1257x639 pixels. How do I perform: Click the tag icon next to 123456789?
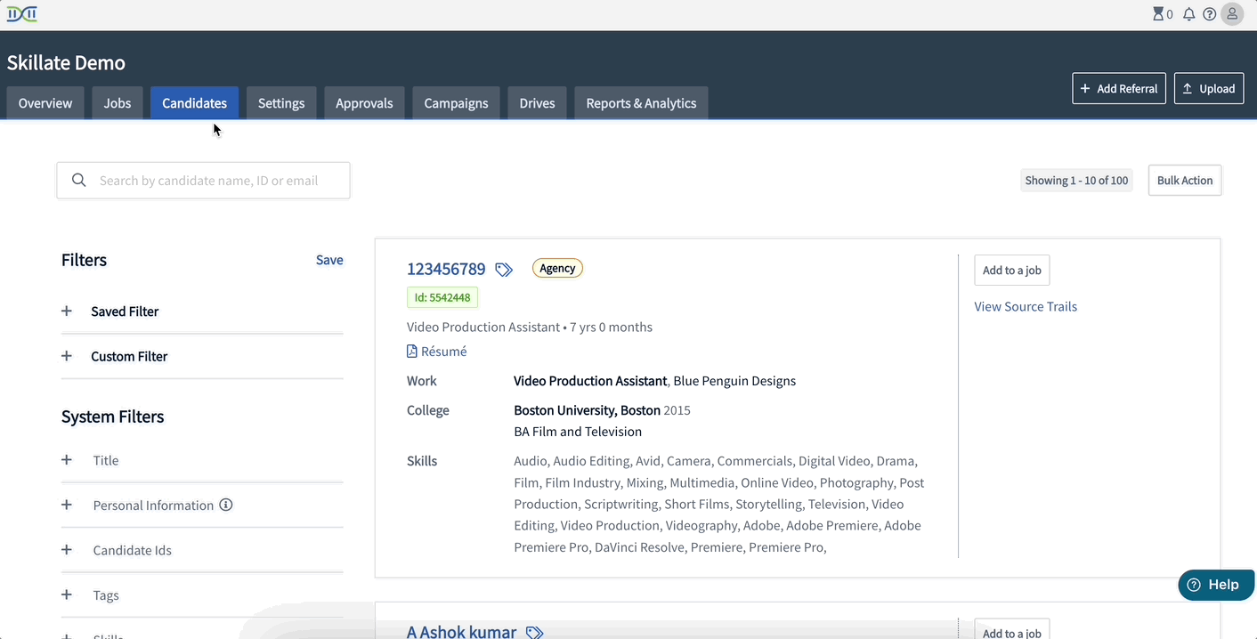(x=504, y=270)
